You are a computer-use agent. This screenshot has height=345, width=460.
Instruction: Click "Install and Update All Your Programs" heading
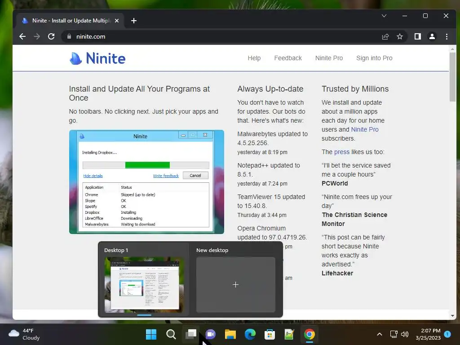click(139, 93)
